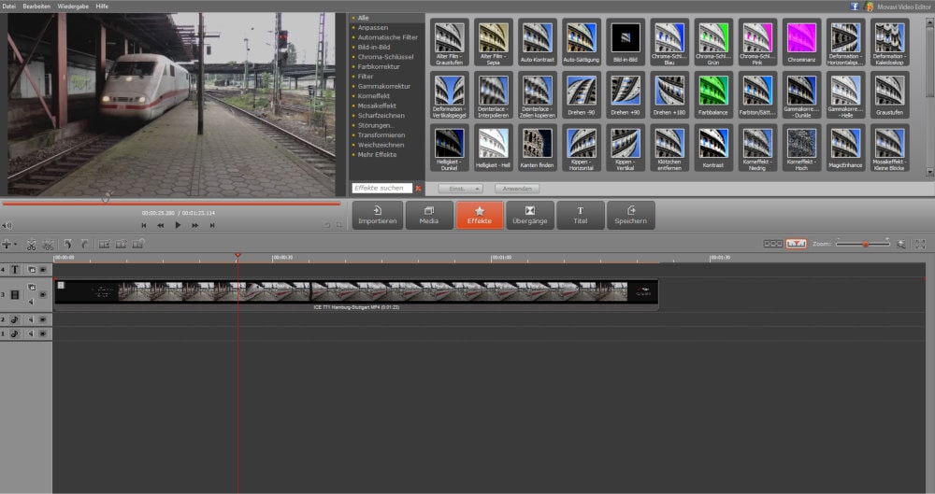Select the Transformieren category

click(381, 134)
